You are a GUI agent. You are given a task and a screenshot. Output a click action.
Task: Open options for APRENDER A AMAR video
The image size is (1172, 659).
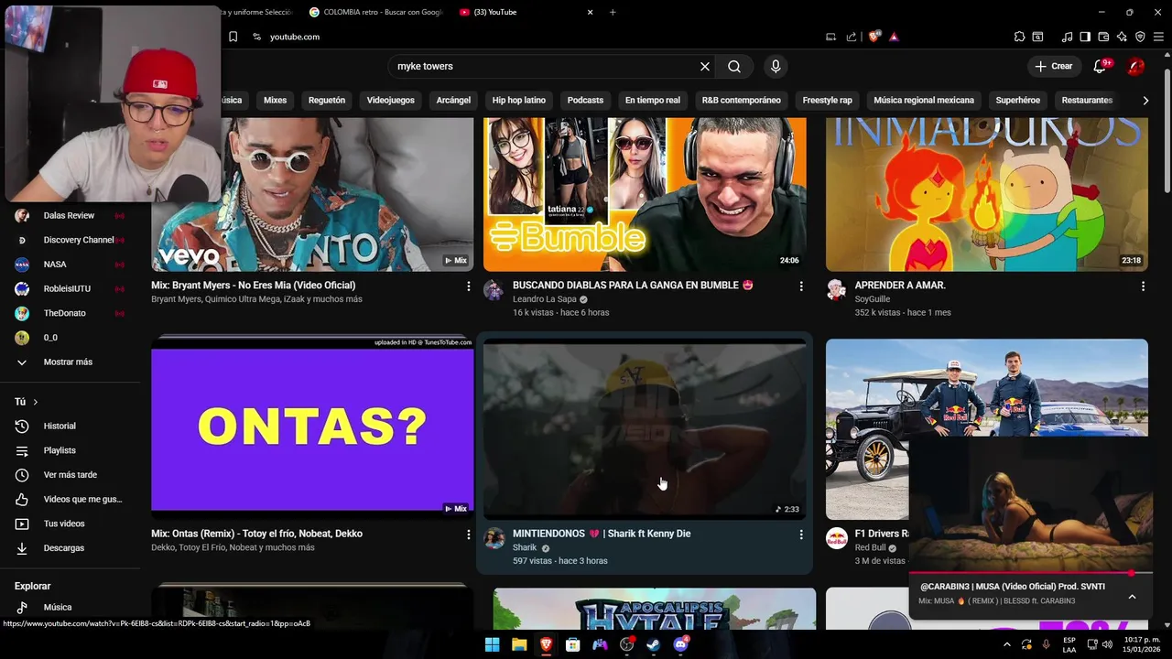(1143, 286)
